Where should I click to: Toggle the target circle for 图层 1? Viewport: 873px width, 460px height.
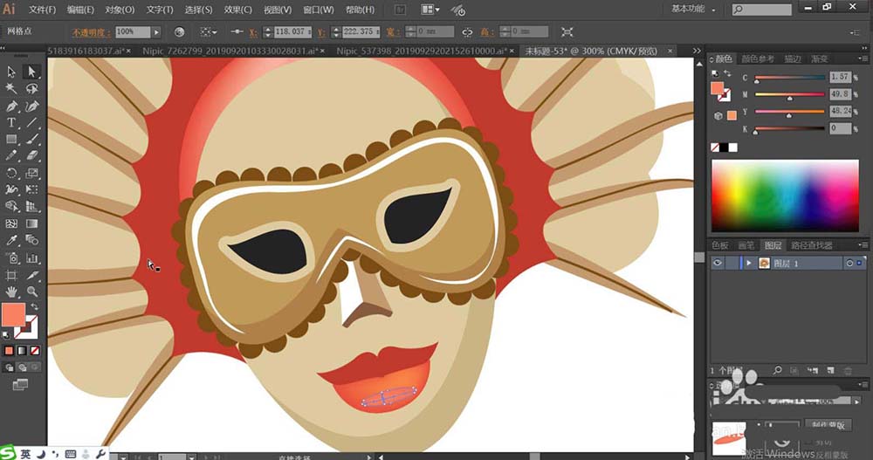849,263
